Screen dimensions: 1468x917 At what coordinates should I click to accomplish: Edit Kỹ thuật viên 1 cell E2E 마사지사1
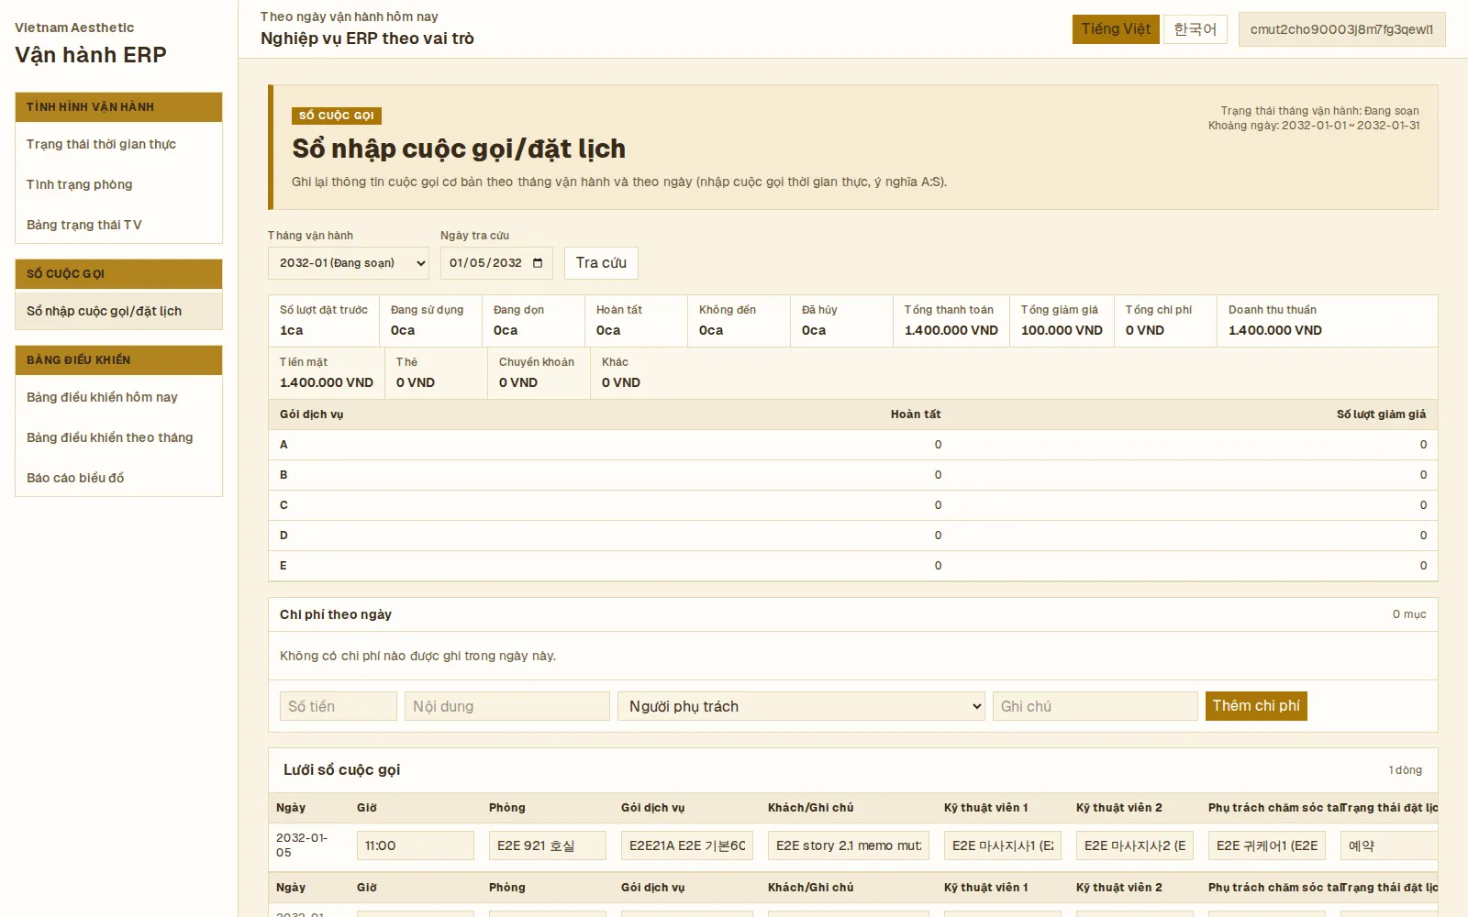(1003, 845)
